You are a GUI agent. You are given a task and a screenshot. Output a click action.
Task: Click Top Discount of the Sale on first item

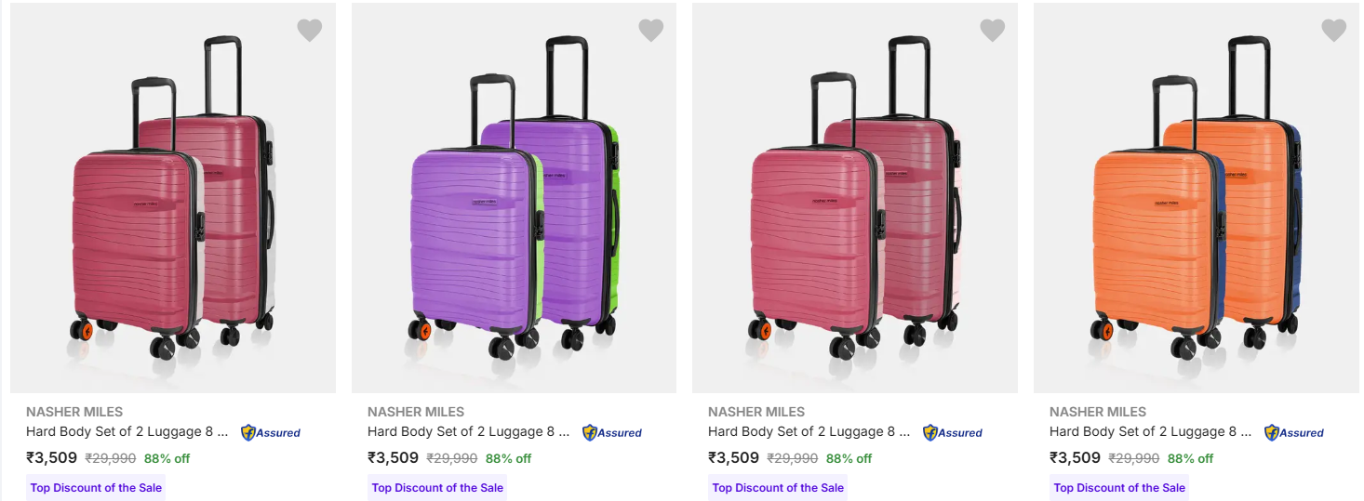pos(96,488)
